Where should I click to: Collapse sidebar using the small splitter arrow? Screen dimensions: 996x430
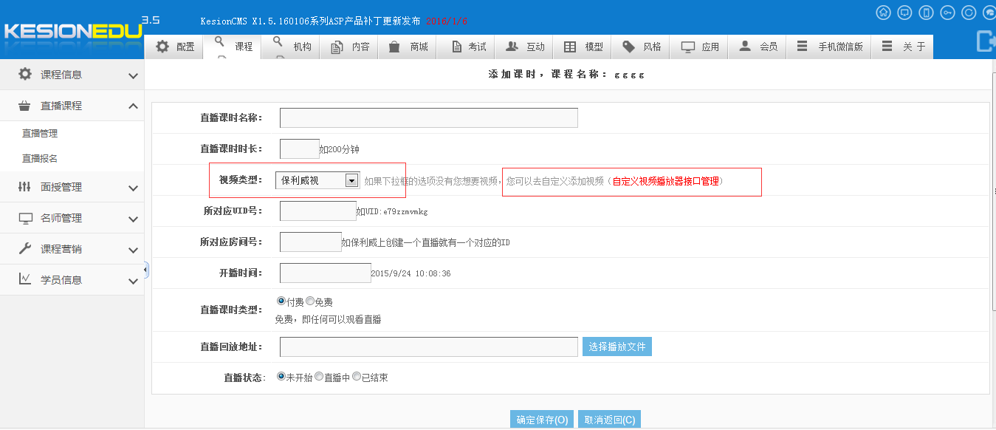pyautogui.click(x=146, y=270)
